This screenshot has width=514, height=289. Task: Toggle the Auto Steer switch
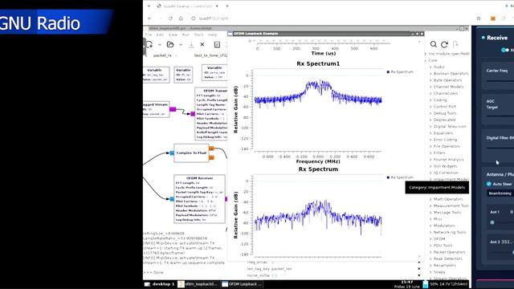point(489,184)
